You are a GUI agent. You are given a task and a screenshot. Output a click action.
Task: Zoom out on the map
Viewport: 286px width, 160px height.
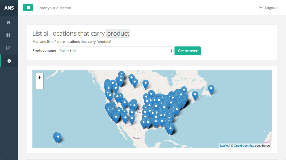(x=39, y=85)
